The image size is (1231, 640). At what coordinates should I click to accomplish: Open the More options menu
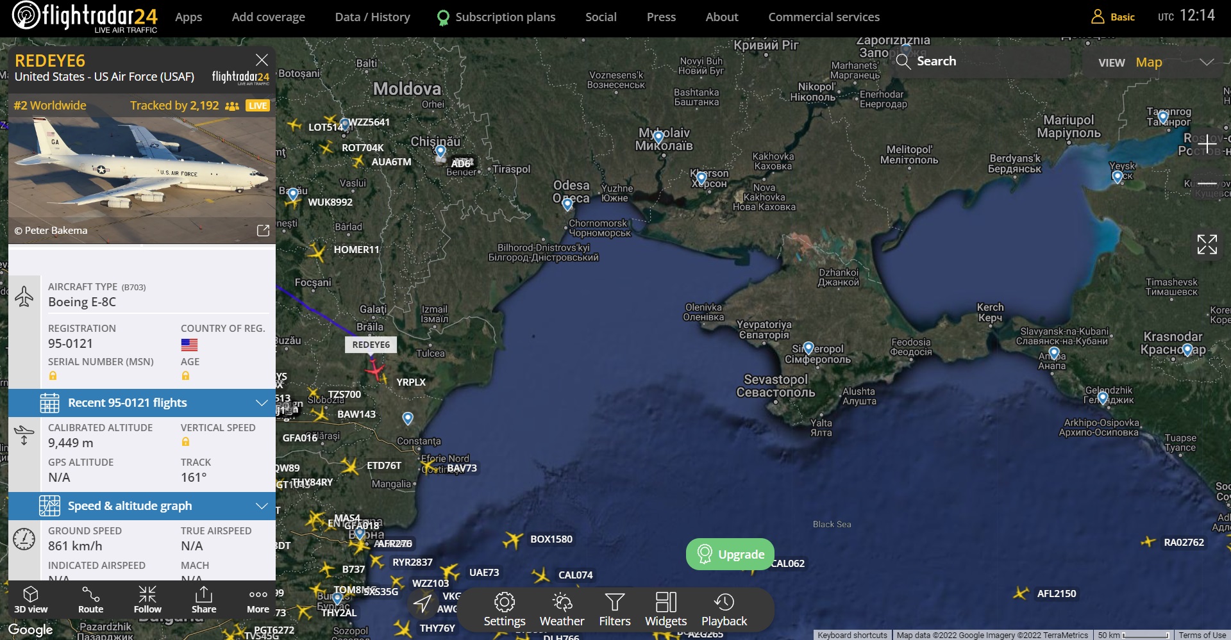pos(258,600)
